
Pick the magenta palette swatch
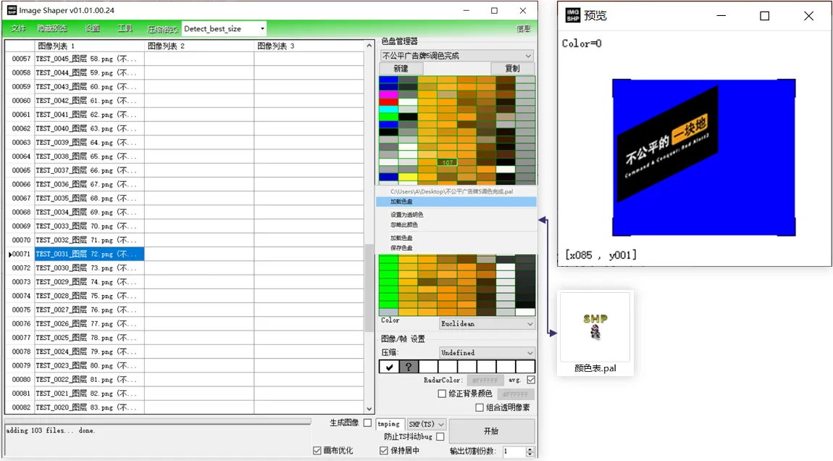tap(388, 94)
